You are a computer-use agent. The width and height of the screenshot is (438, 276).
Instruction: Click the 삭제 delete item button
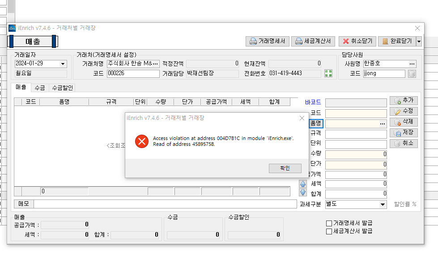tap(404, 122)
